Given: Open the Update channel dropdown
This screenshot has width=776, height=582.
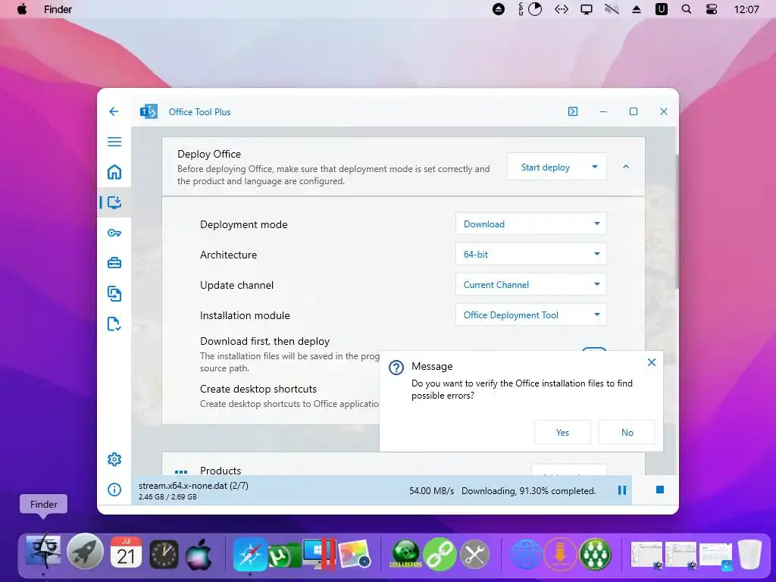Looking at the screenshot, I should coord(530,284).
